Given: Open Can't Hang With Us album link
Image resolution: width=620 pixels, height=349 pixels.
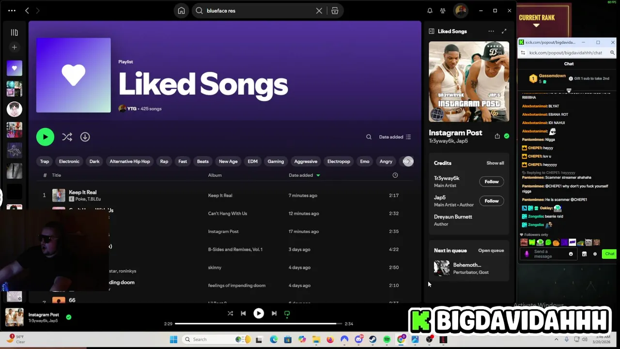Looking at the screenshot, I should pyautogui.click(x=228, y=213).
